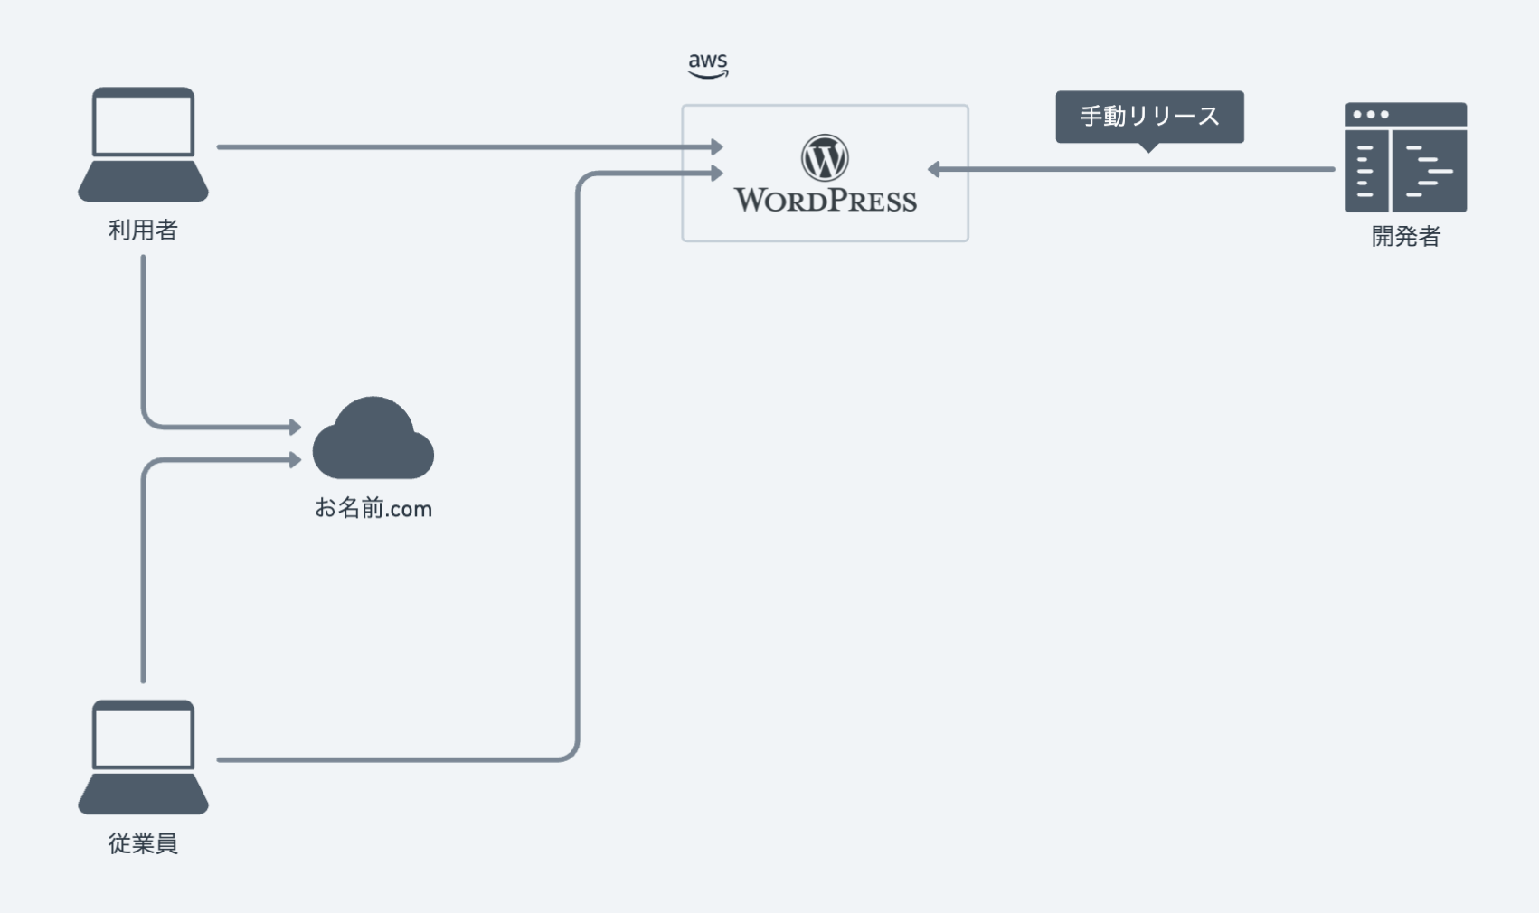Click the 開発者 text label
The width and height of the screenshot is (1539, 913).
click(x=1406, y=237)
